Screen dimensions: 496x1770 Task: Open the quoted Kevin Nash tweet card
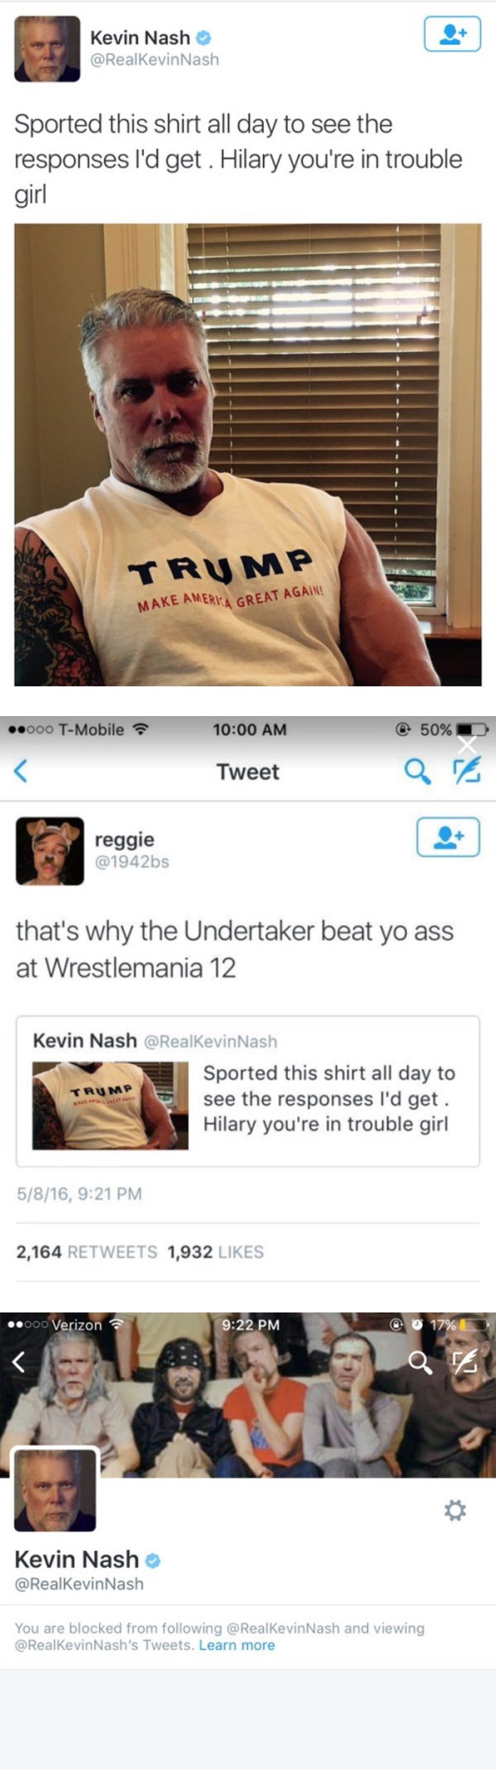[248, 1091]
